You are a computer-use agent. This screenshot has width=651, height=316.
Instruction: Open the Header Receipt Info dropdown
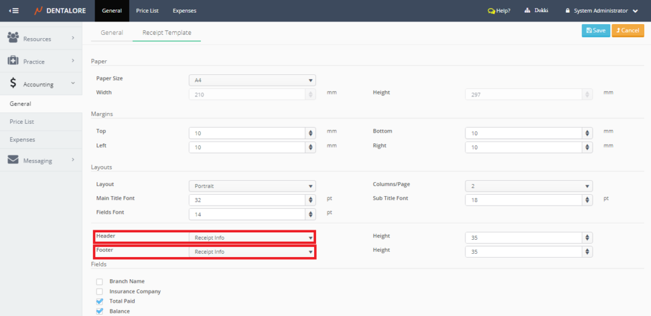click(252, 237)
